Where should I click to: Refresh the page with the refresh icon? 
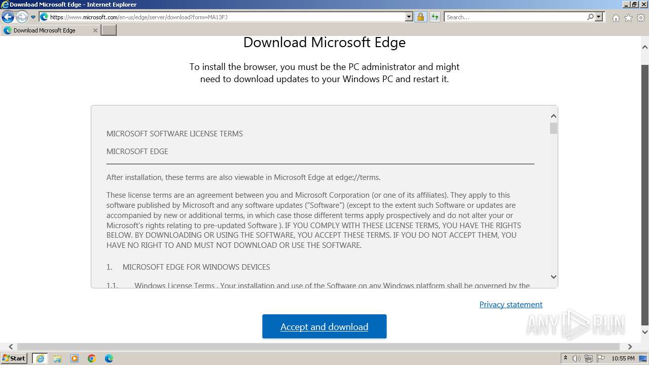click(x=435, y=17)
